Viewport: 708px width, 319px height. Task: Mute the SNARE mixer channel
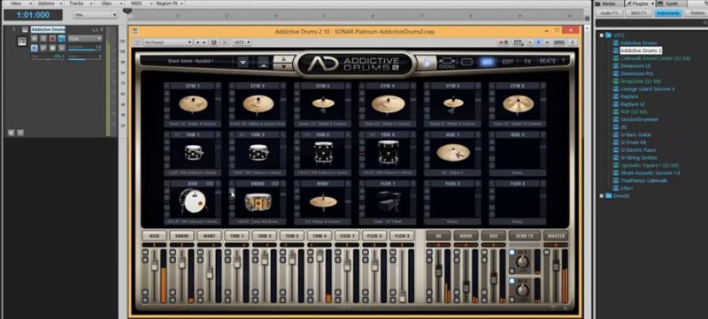[x=172, y=253]
